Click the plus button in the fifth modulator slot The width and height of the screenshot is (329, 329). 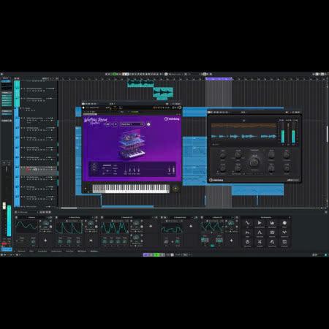point(231,241)
